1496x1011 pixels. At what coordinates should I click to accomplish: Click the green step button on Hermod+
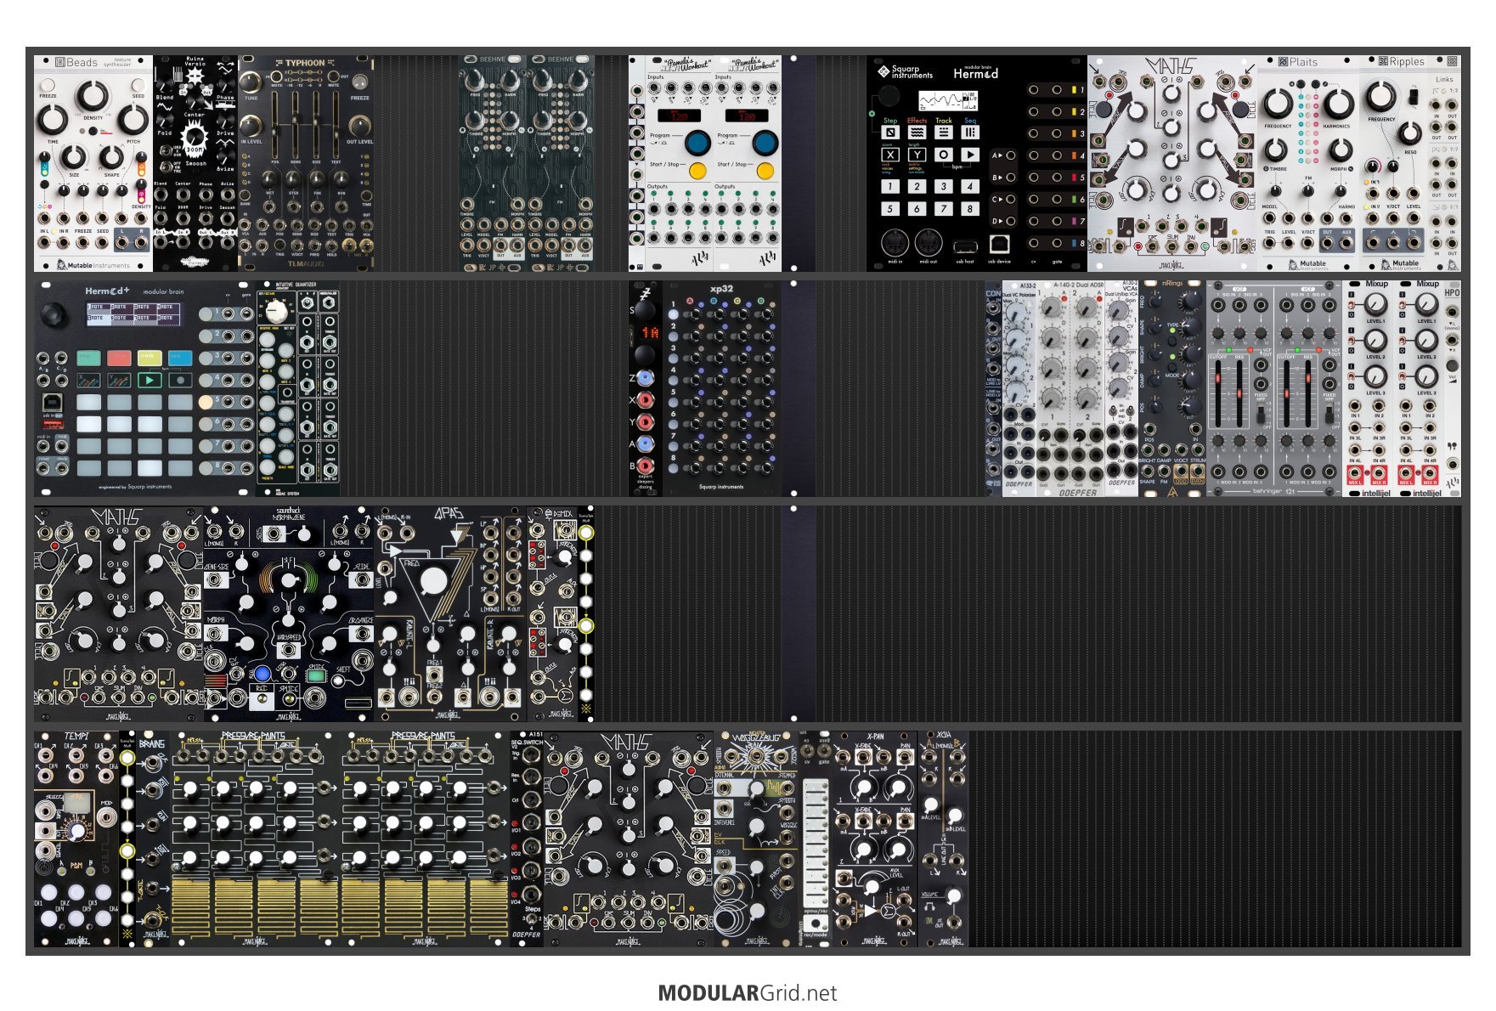point(88,358)
